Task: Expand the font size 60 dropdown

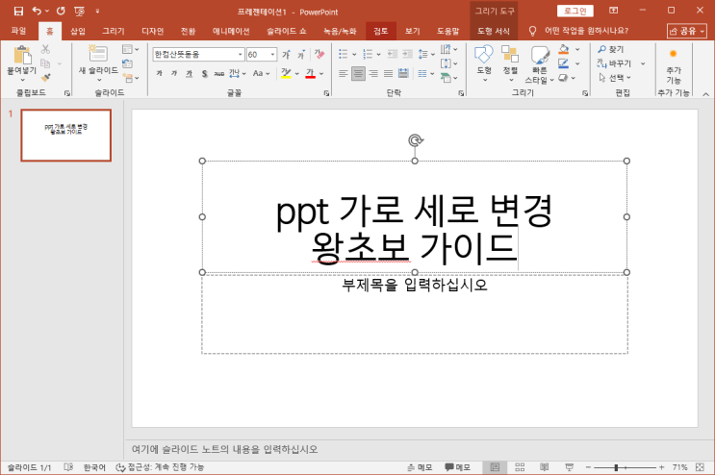Action: pyautogui.click(x=273, y=55)
